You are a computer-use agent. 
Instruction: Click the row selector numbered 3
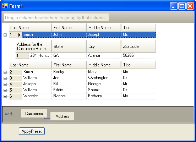pos(15,78)
